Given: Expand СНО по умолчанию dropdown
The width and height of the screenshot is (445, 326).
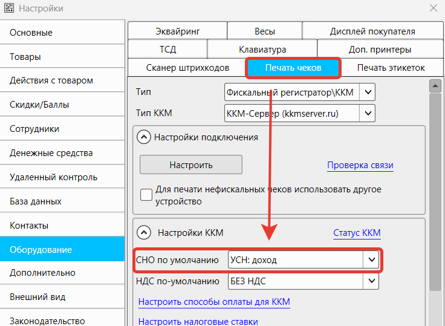Looking at the screenshot, I should pyautogui.click(x=371, y=260).
